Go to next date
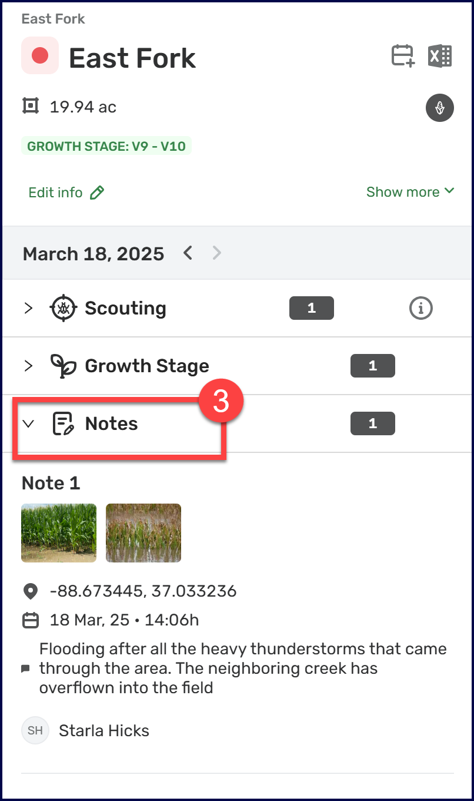The height and width of the screenshot is (801, 474). [217, 253]
